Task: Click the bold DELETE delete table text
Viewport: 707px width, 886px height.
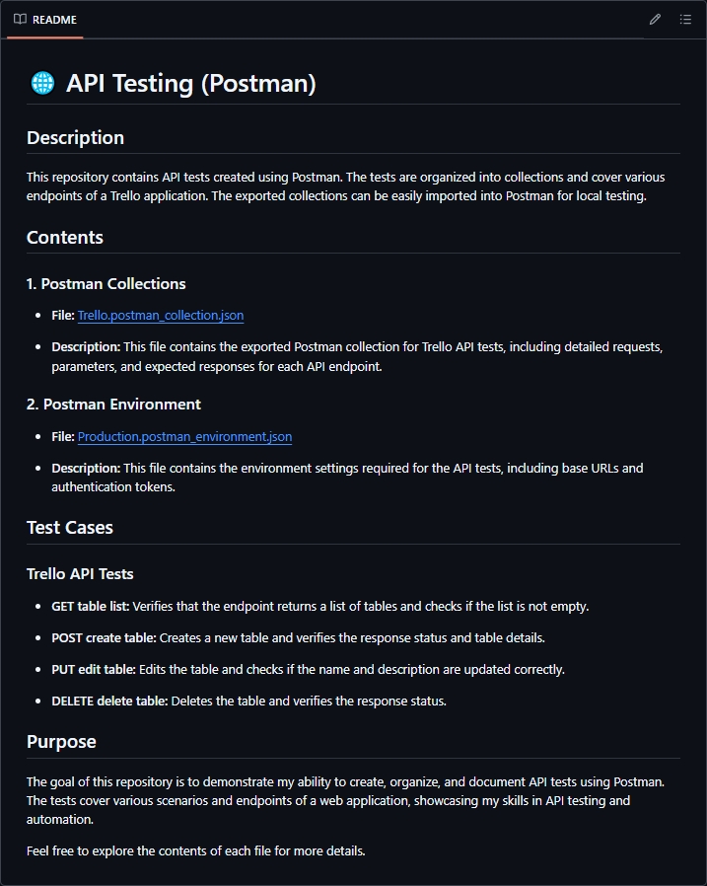Action: tap(109, 701)
